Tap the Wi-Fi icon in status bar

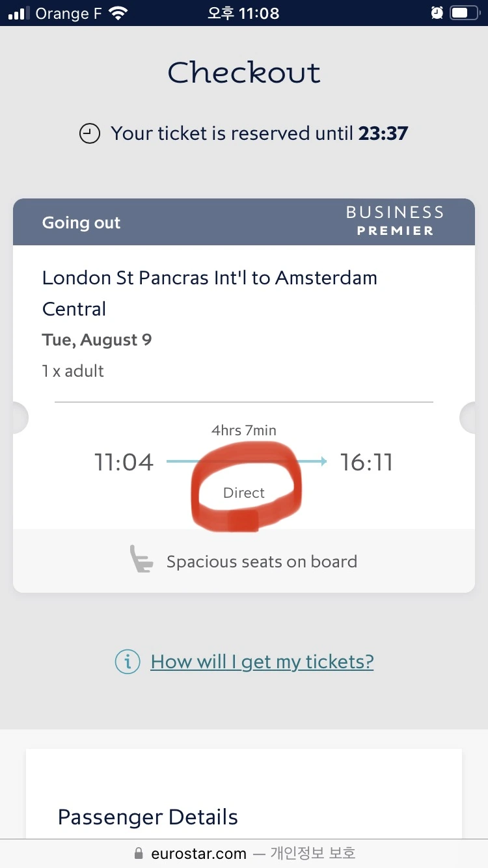118,13
